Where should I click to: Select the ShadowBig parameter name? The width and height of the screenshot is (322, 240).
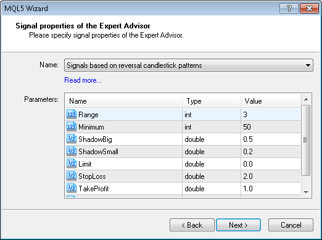95,139
